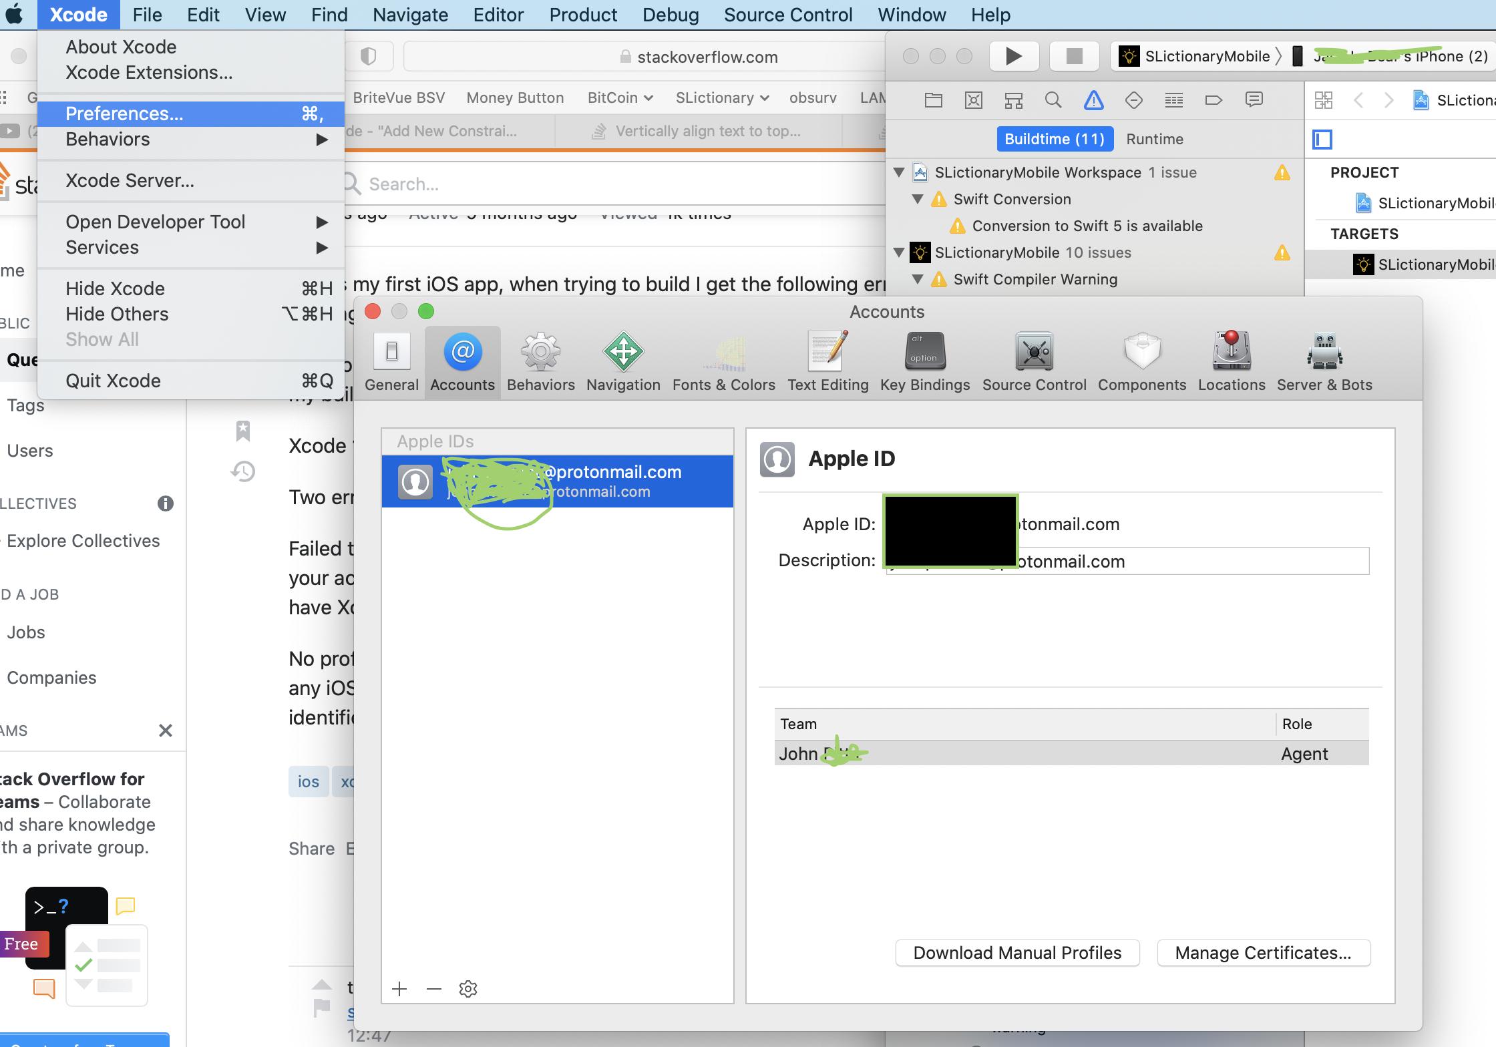This screenshot has height=1047, width=1496.
Task: Open the Navigation preferences pane
Action: (x=623, y=363)
